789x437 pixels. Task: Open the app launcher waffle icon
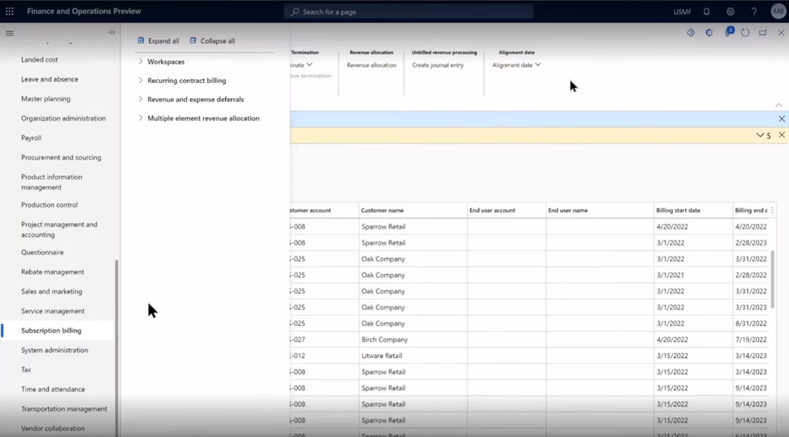(x=9, y=11)
